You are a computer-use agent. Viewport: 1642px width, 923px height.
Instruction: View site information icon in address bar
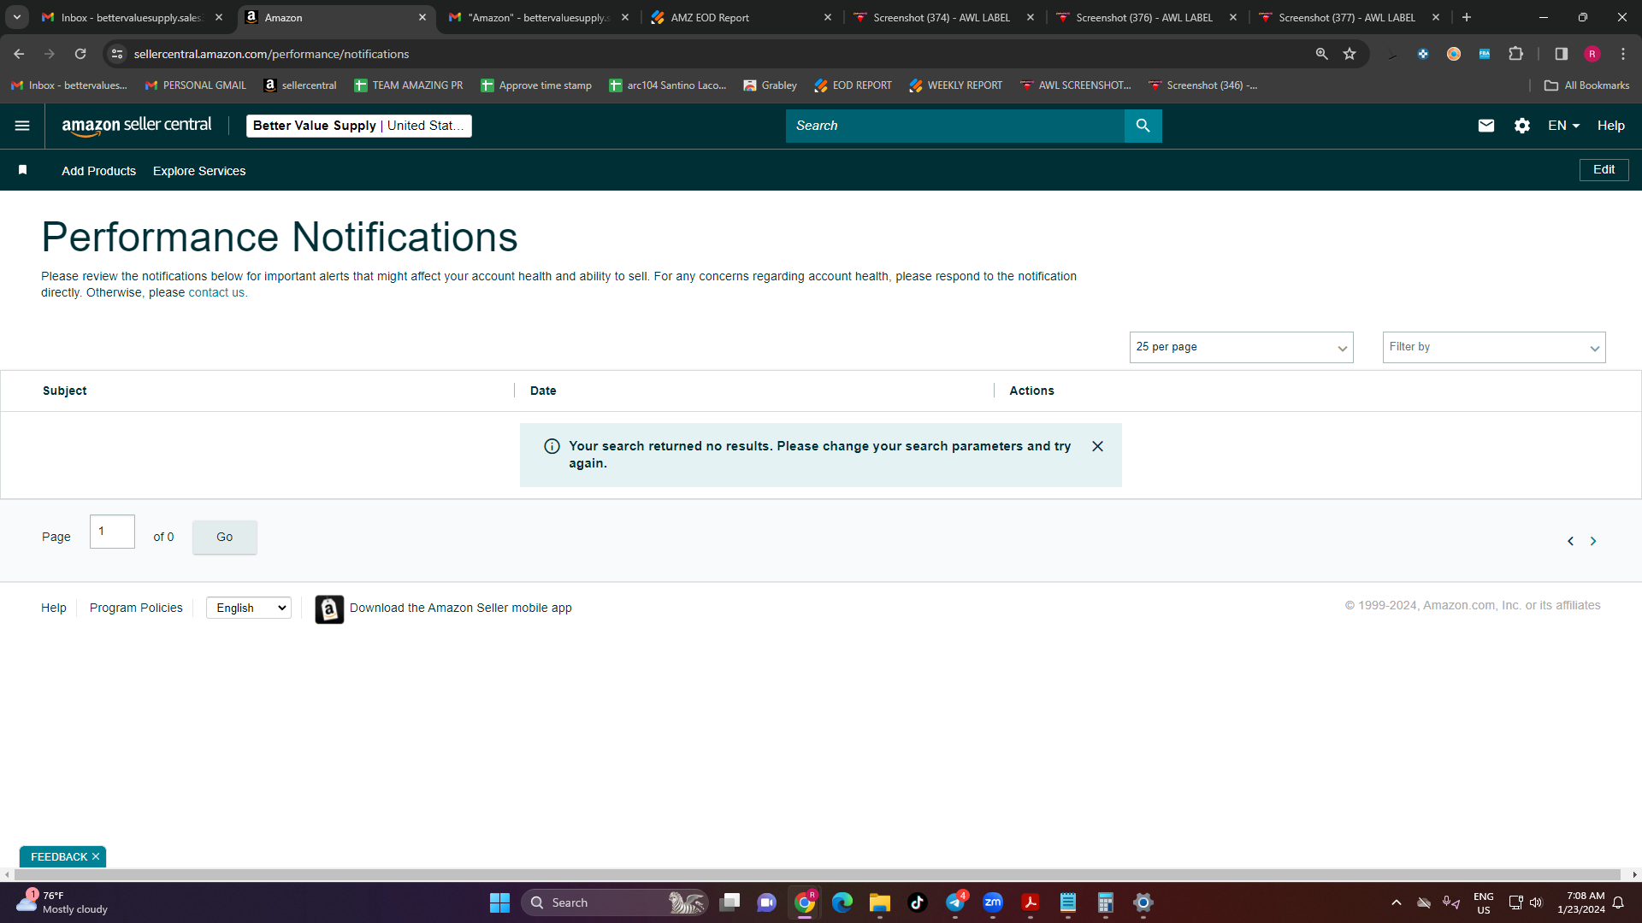(x=118, y=54)
